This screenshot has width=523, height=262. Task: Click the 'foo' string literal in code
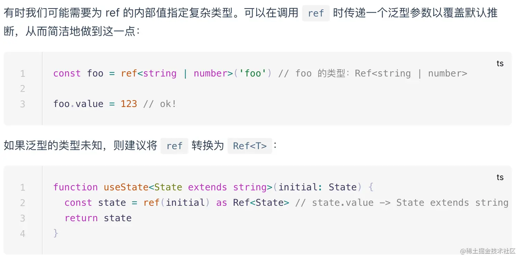pyautogui.click(x=253, y=74)
